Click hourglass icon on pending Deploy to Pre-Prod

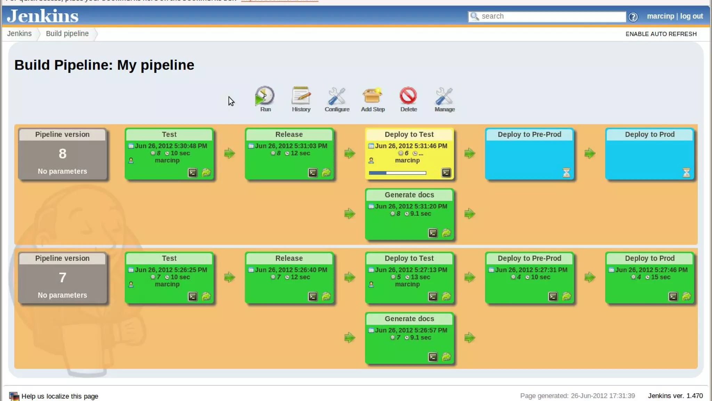coord(566,172)
